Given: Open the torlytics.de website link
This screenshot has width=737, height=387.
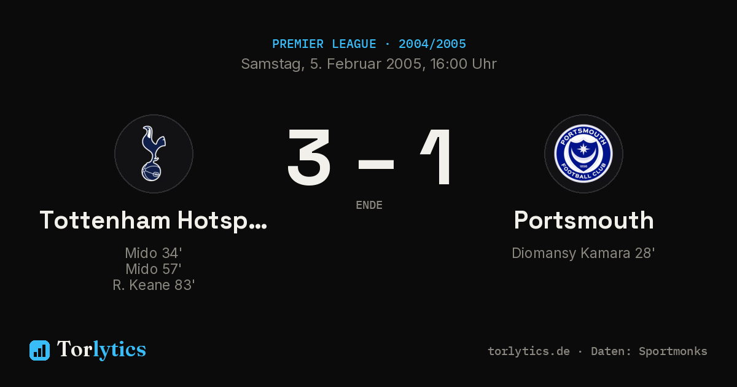Looking at the screenshot, I should point(529,351).
